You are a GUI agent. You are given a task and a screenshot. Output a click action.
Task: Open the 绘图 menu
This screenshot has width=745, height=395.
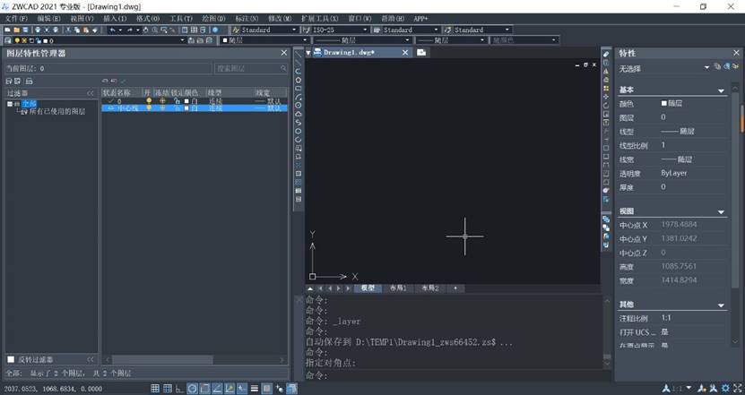coord(214,18)
